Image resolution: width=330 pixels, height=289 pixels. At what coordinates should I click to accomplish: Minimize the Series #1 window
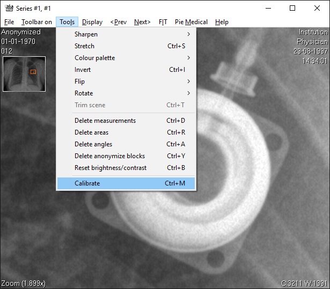pyautogui.click(x=268, y=8)
